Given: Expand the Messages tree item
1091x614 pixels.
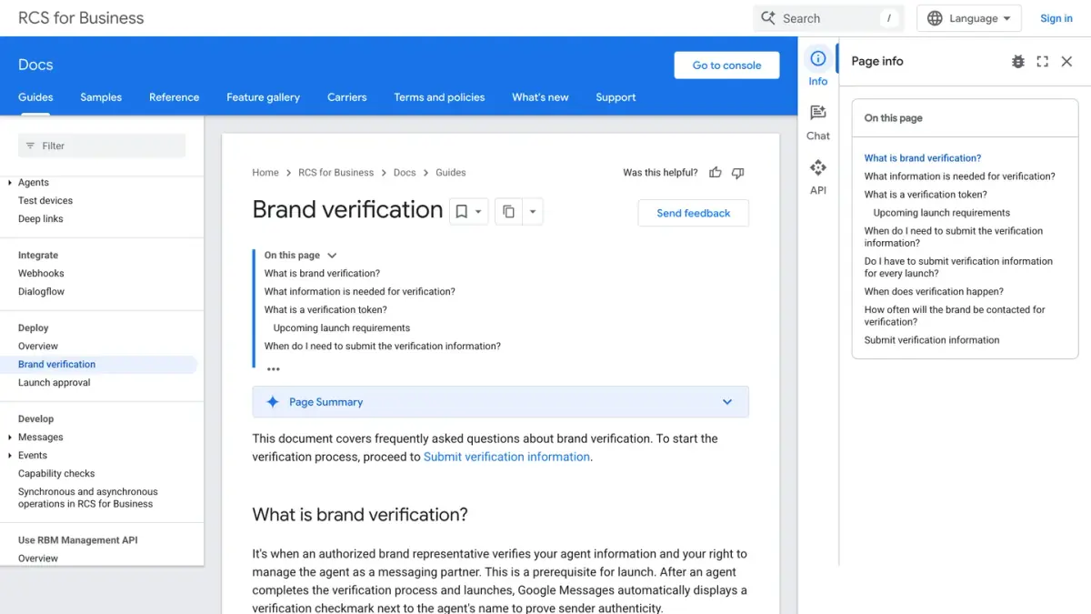Looking at the screenshot, I should click(9, 438).
